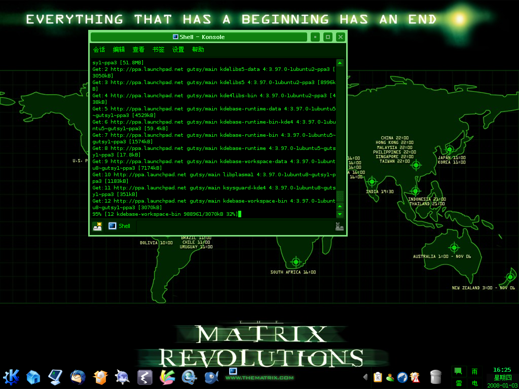This screenshot has width=519, height=389.
Task: Click the Get:9 kdebase-workspace-data line
Action: (214, 165)
